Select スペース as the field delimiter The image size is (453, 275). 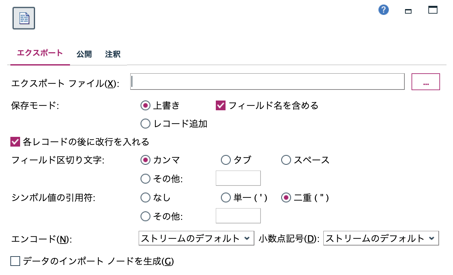[x=285, y=160]
